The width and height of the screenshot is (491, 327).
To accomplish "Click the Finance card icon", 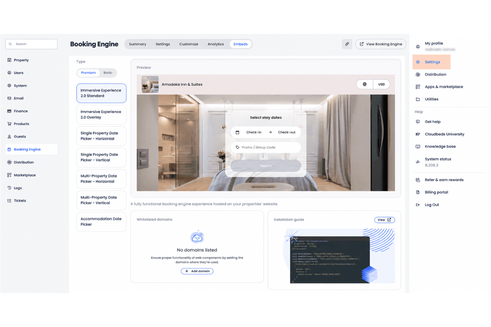I will pos(9,111).
